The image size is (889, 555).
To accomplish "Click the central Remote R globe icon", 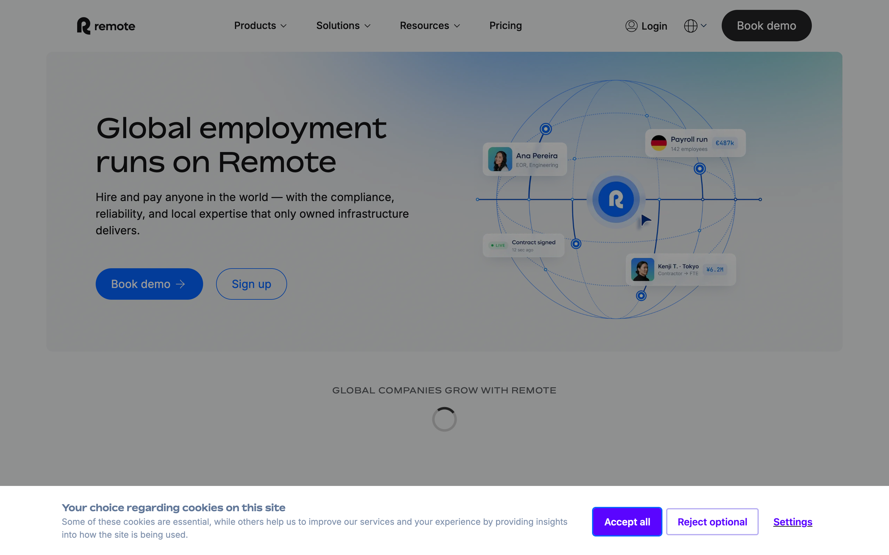I will point(616,199).
